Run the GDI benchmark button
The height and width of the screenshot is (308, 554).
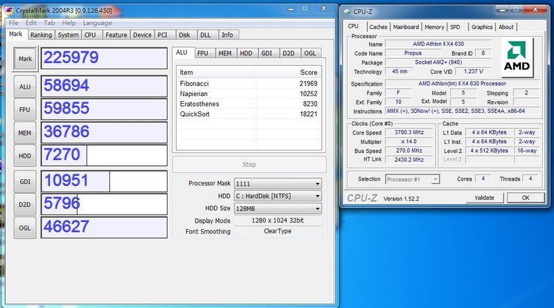pos(25,181)
